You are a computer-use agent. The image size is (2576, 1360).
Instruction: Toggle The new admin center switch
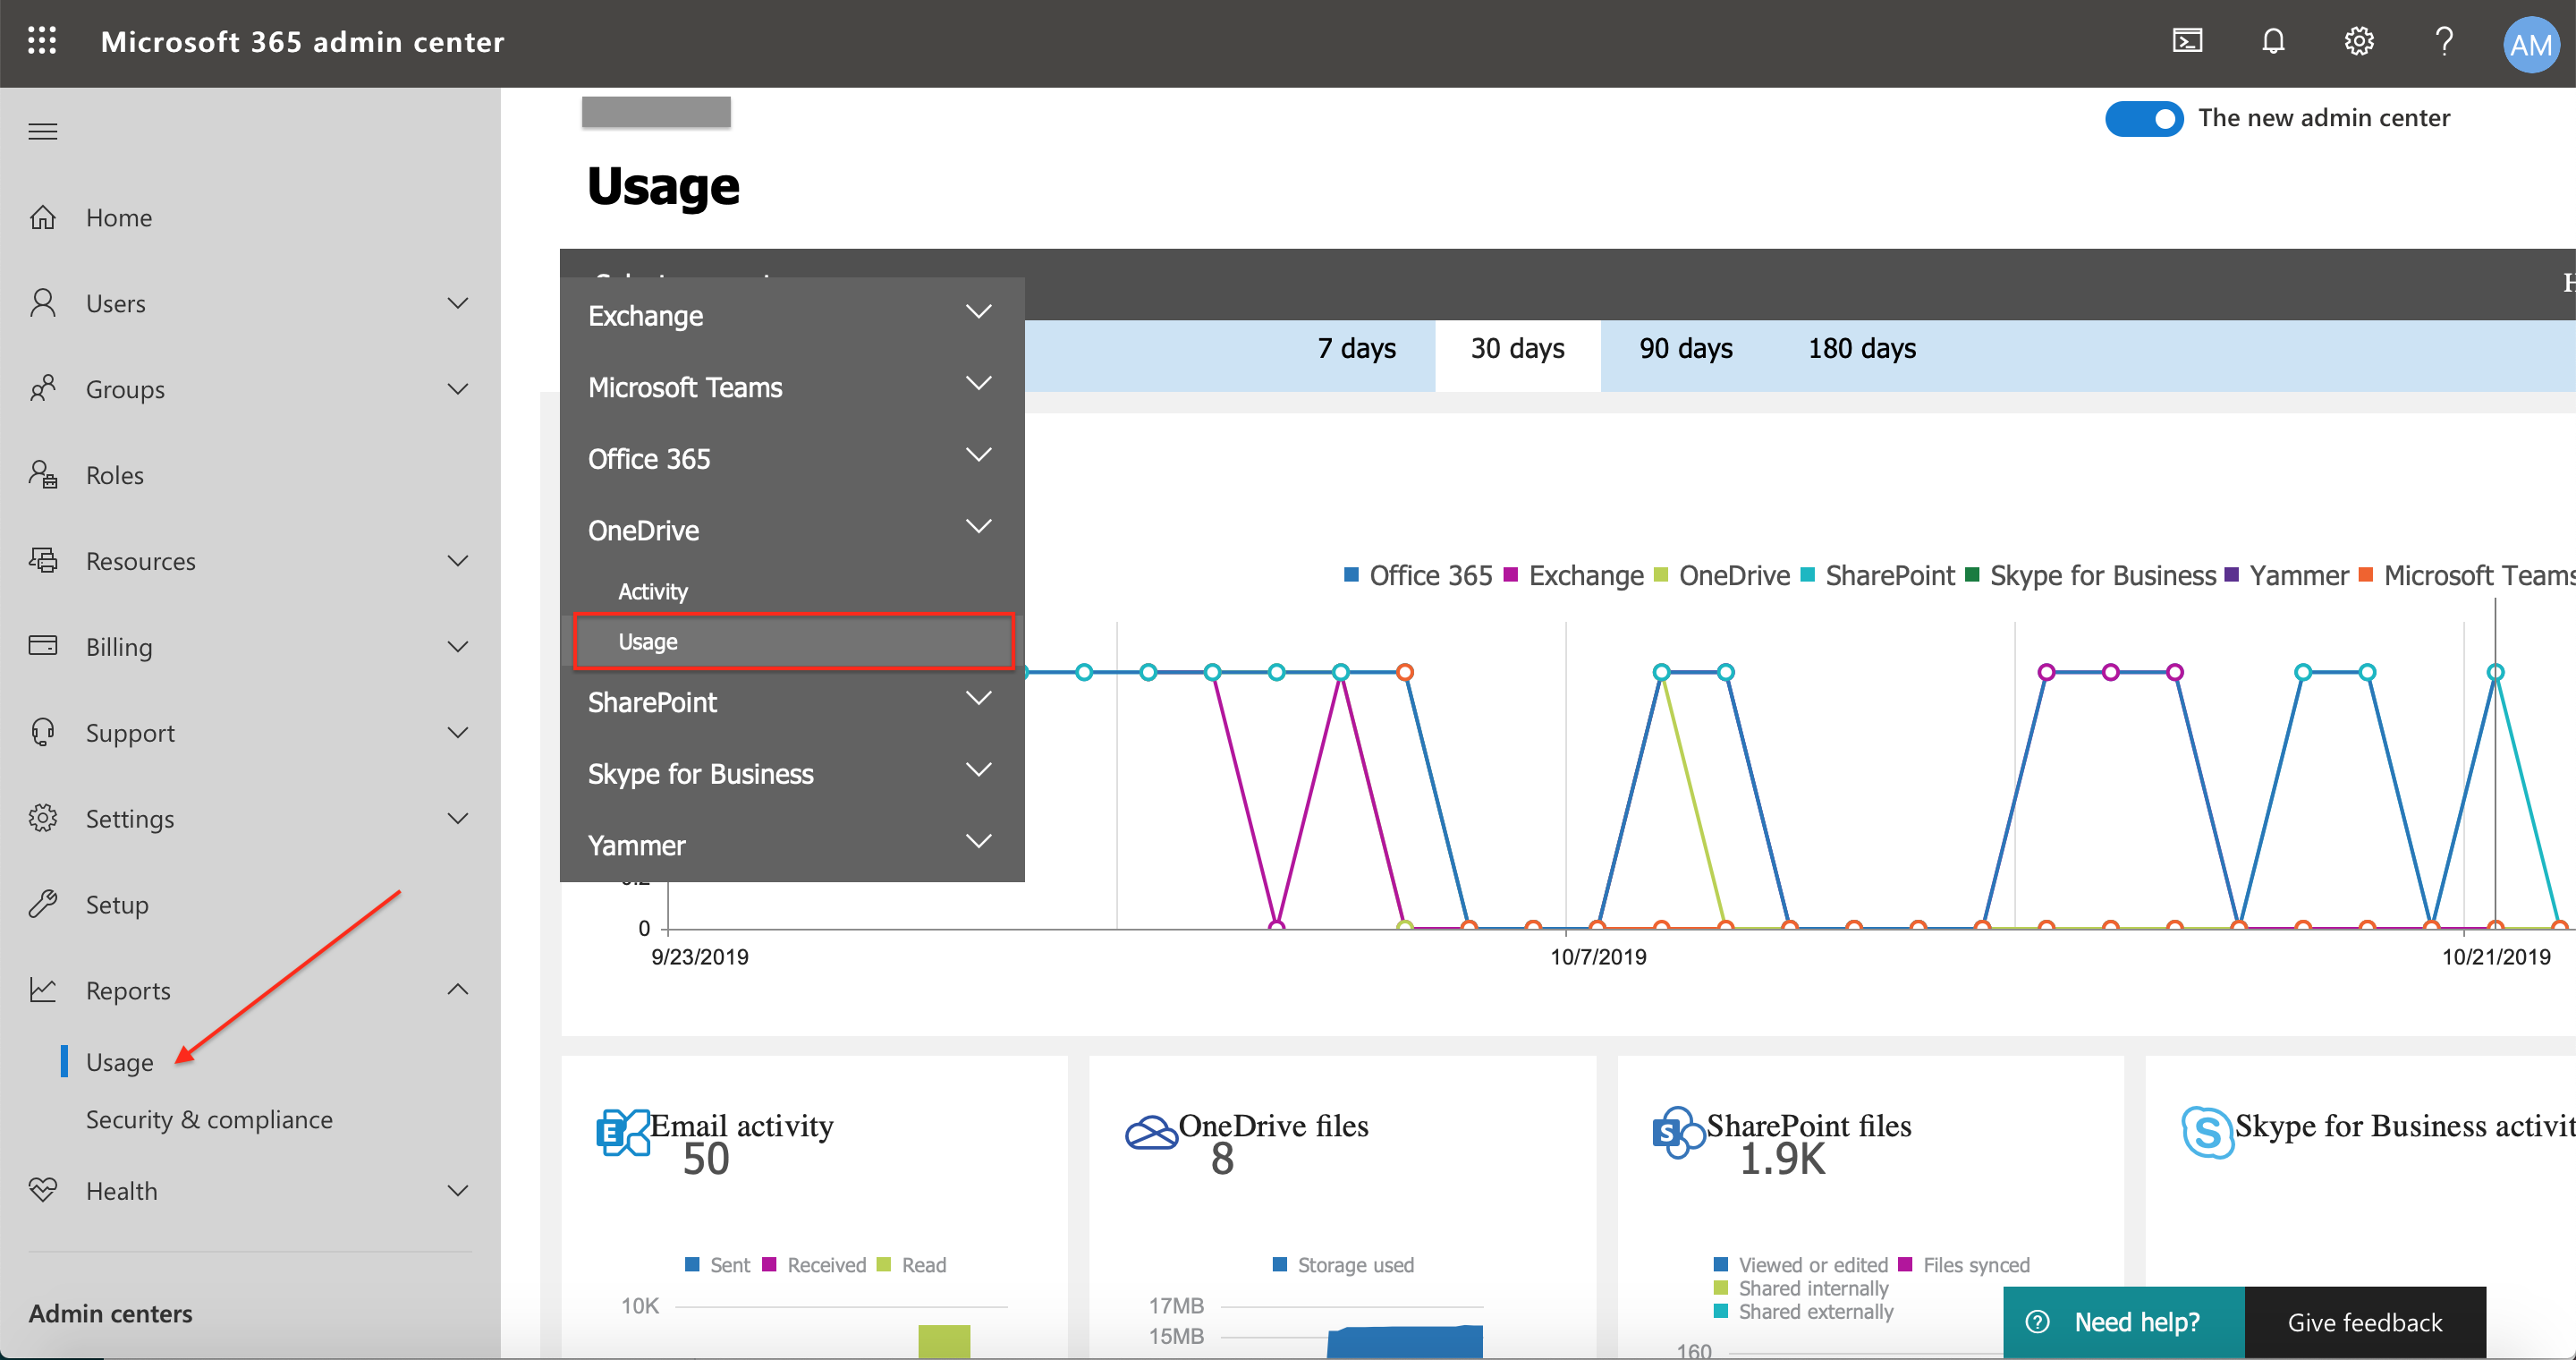[2144, 118]
